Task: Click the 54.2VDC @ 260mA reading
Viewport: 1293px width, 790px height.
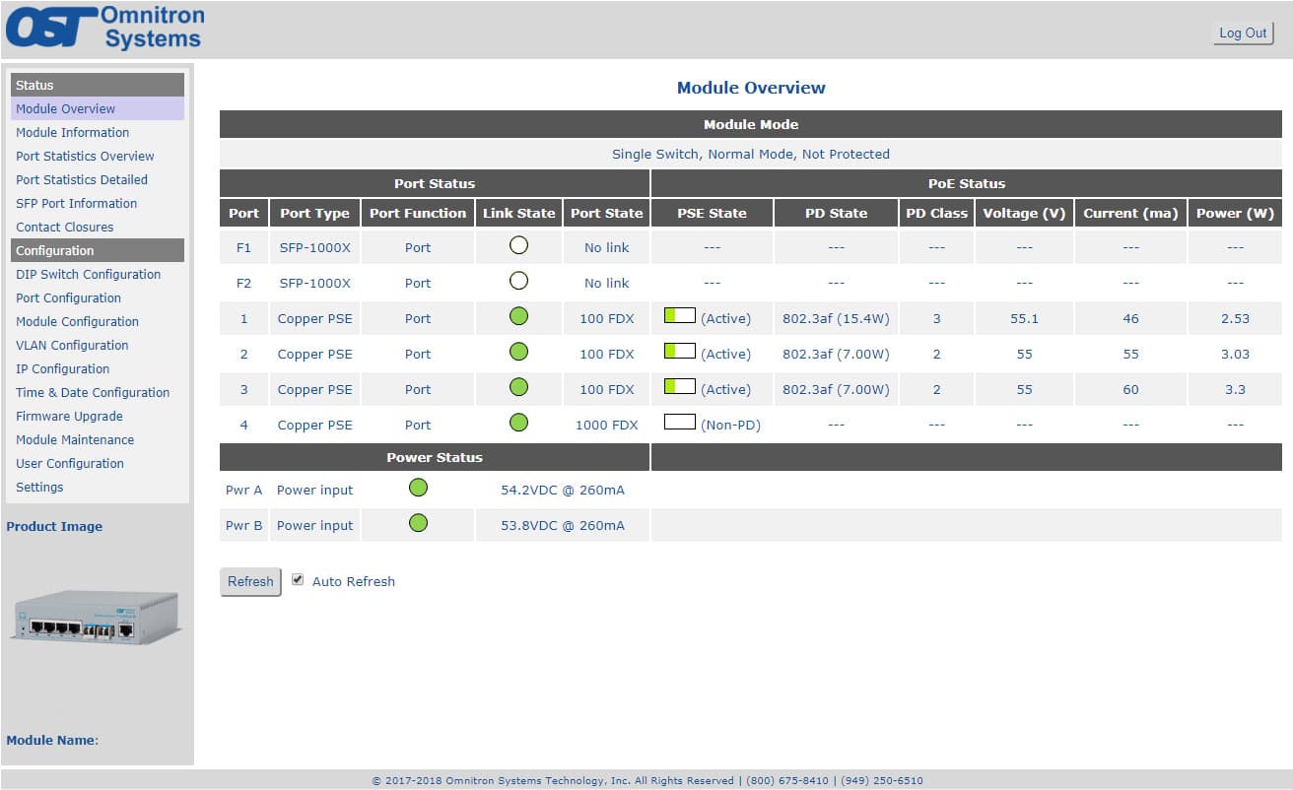Action: tap(563, 490)
